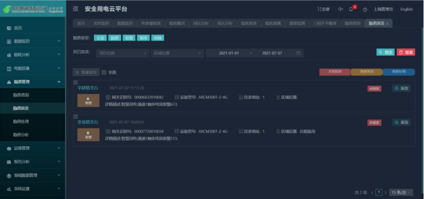This screenshot has height=199, width=424.
Task: Check the 全选 checkbox
Action: 104,72
